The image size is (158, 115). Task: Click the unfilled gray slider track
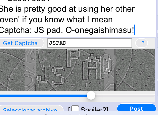[125, 96]
